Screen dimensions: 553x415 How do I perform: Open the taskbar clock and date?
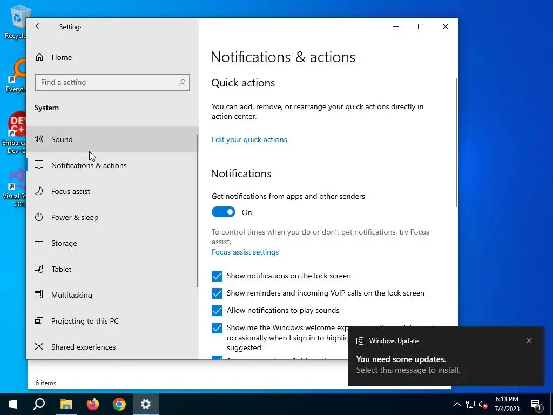coord(507,404)
